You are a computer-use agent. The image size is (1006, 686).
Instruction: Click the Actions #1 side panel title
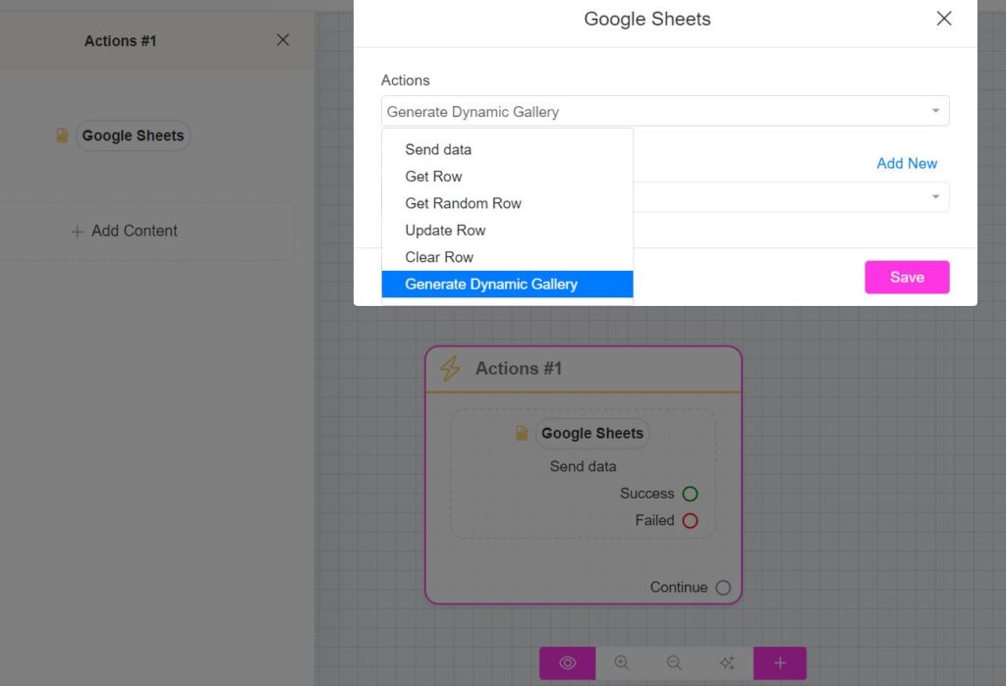click(120, 41)
